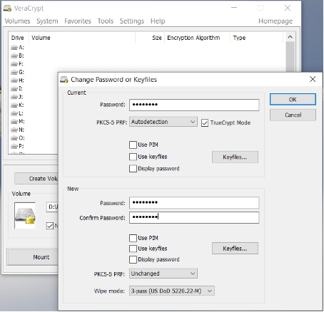Confirm dialog with OK button
The width and height of the screenshot is (324, 312).
[293, 100]
